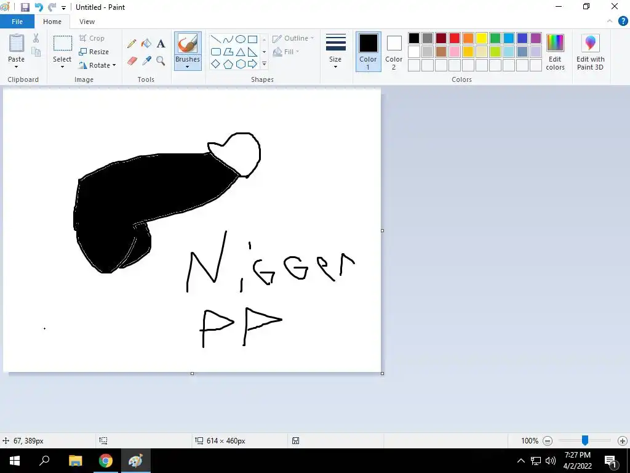630x473 pixels.
Task: Pick the gray-50% color swatch
Action: click(x=428, y=38)
